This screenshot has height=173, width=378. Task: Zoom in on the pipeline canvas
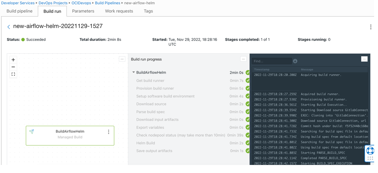(13, 60)
